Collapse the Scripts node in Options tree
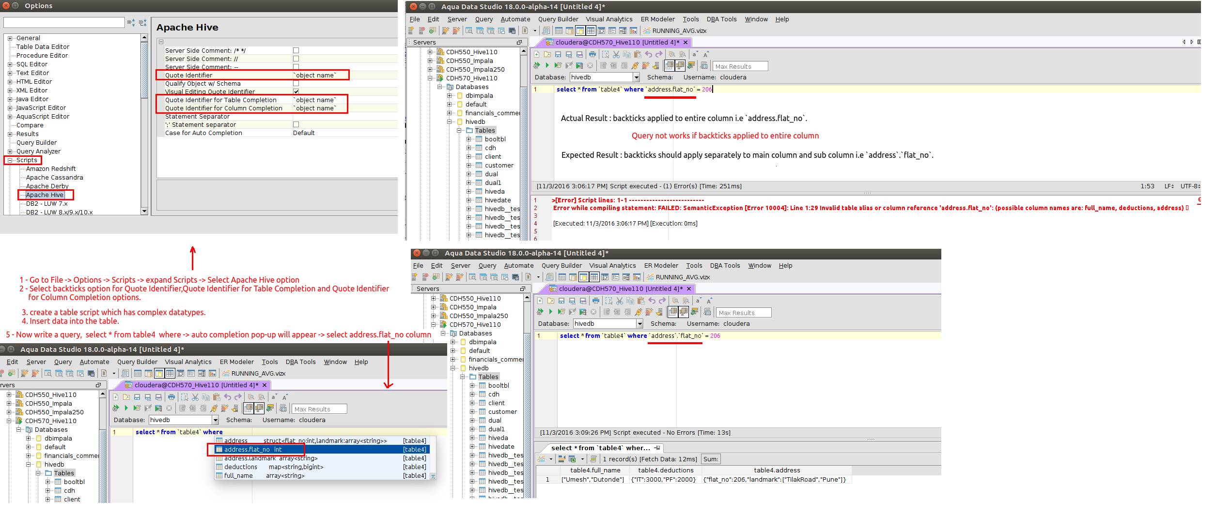1216x516 pixels. point(10,160)
